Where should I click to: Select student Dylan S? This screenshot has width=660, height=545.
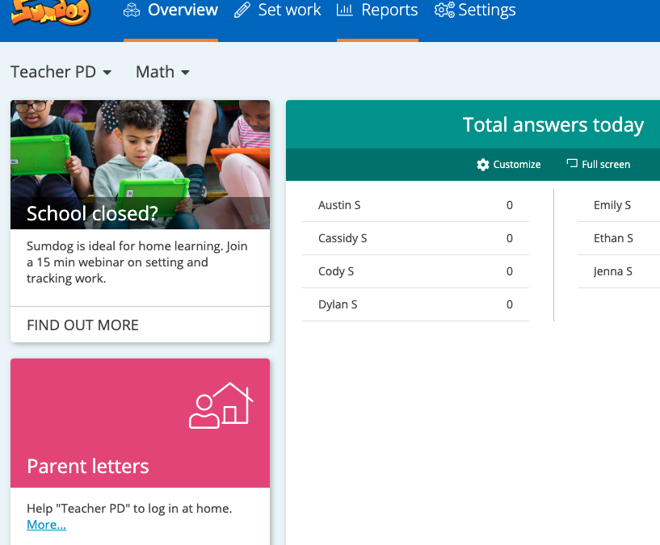[338, 304]
